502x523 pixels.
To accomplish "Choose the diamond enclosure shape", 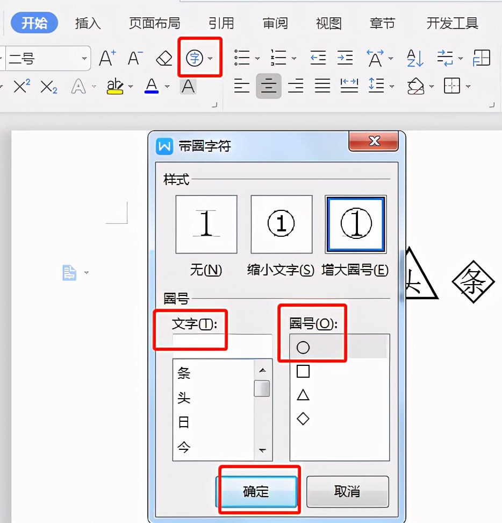I will (x=303, y=419).
